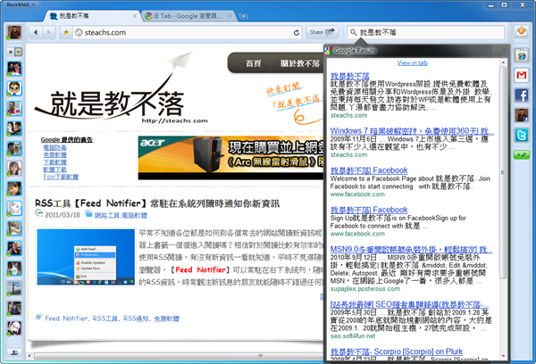
Task: Click the Google Results scroll down arrow
Action: coord(503,356)
